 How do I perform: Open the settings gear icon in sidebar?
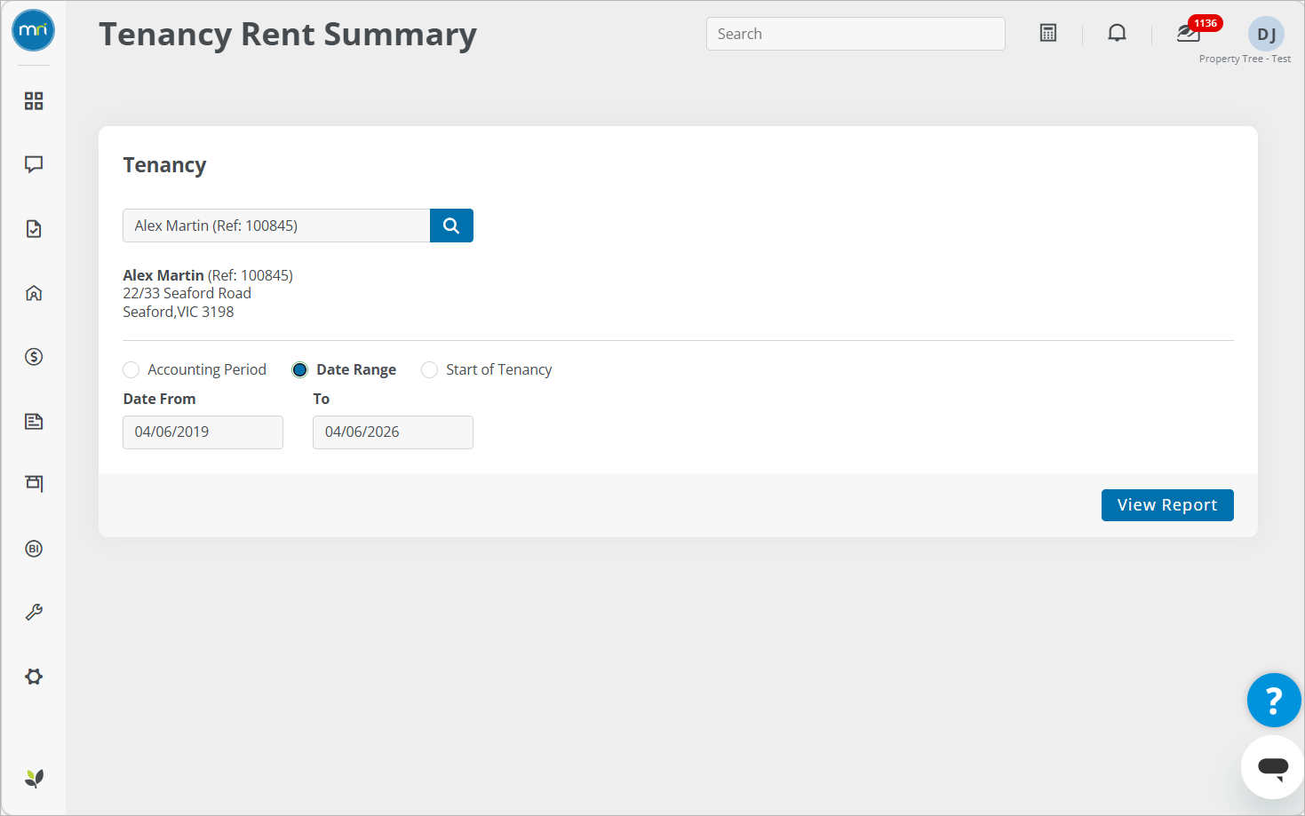(x=34, y=677)
